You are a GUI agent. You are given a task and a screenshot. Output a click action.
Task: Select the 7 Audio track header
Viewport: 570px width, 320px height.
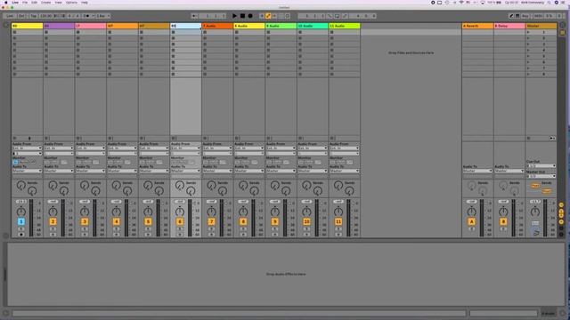click(217, 26)
